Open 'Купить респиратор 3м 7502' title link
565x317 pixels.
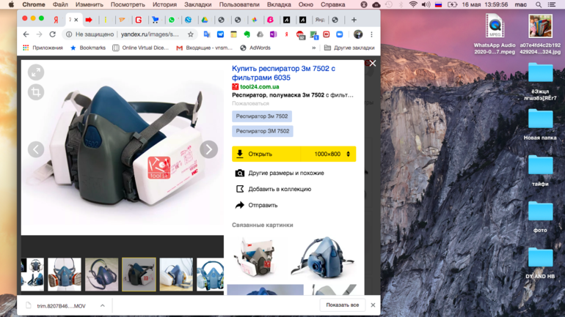pyautogui.click(x=283, y=73)
